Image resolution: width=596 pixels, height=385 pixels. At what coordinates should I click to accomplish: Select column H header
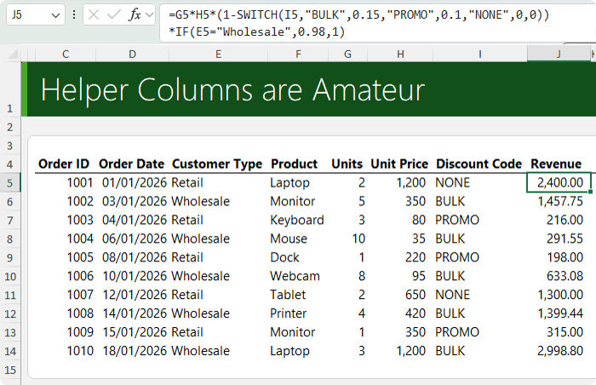(400, 55)
